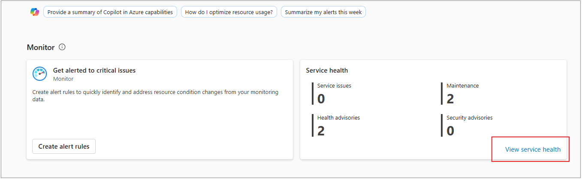Click the Service health card heading

(327, 70)
